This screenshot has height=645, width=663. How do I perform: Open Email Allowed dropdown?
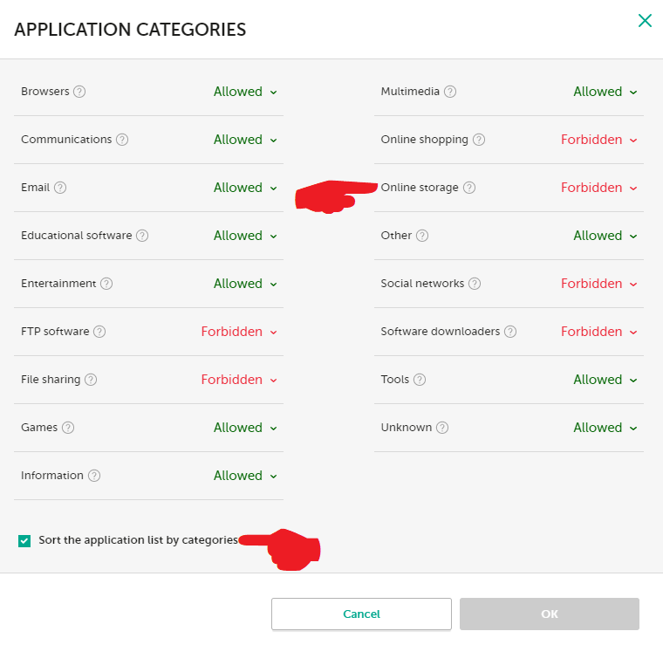point(245,188)
